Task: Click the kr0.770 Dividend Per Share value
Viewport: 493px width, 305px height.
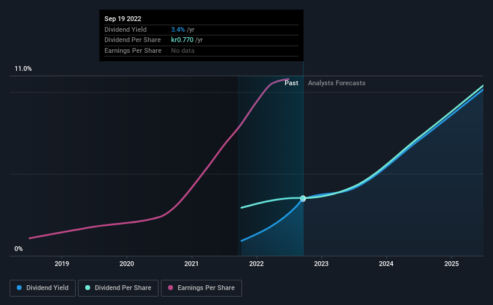Action: 183,40
